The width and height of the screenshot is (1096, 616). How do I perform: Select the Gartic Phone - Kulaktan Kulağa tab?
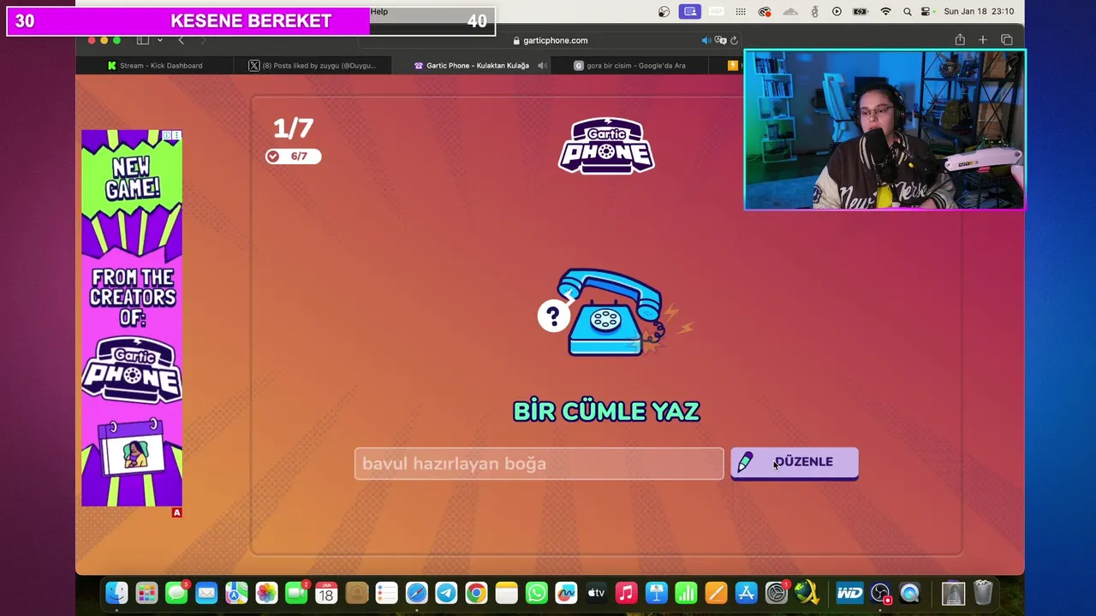coord(471,65)
